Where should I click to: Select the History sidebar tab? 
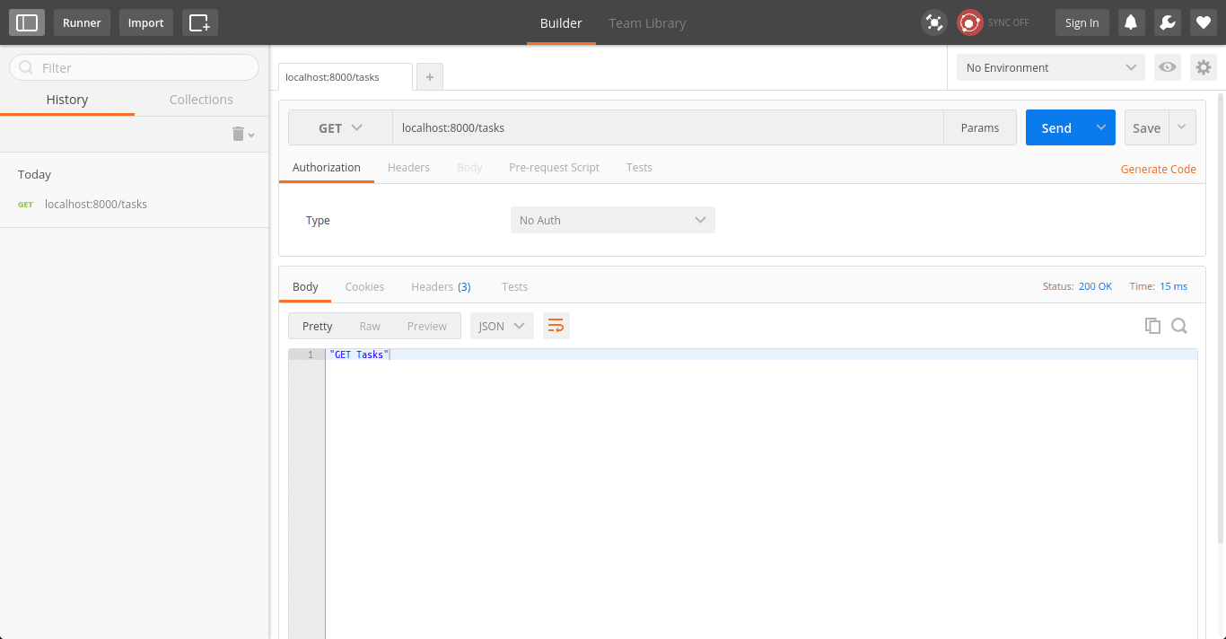67,100
